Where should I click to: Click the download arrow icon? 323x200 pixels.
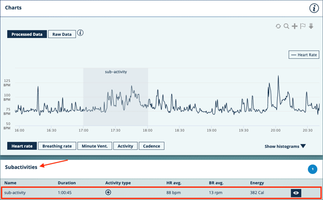click(311, 27)
